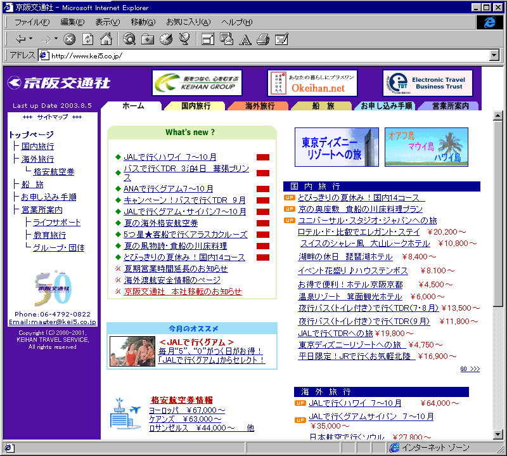The image size is (507, 456).
Task: Open forward button history dropdown arrow
Action: coord(56,39)
